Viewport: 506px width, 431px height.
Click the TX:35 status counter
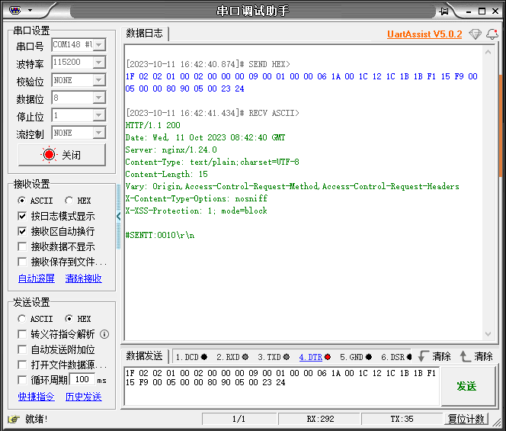pyautogui.click(x=402, y=419)
